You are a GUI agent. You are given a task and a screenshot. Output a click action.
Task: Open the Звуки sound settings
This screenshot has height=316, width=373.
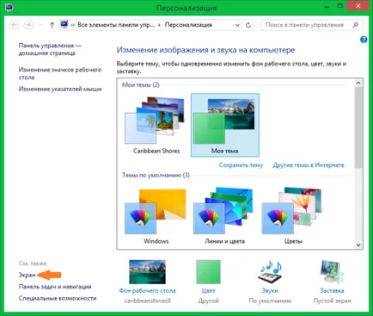coord(270,290)
